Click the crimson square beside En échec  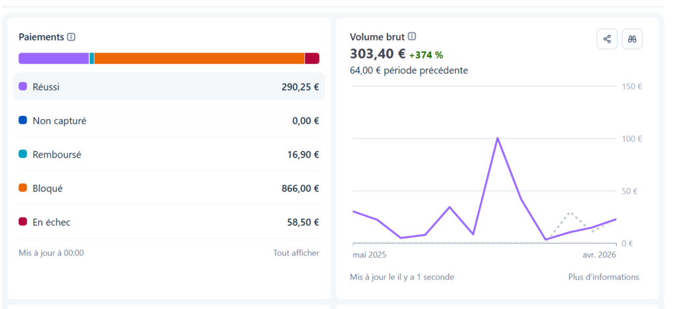[x=22, y=222]
